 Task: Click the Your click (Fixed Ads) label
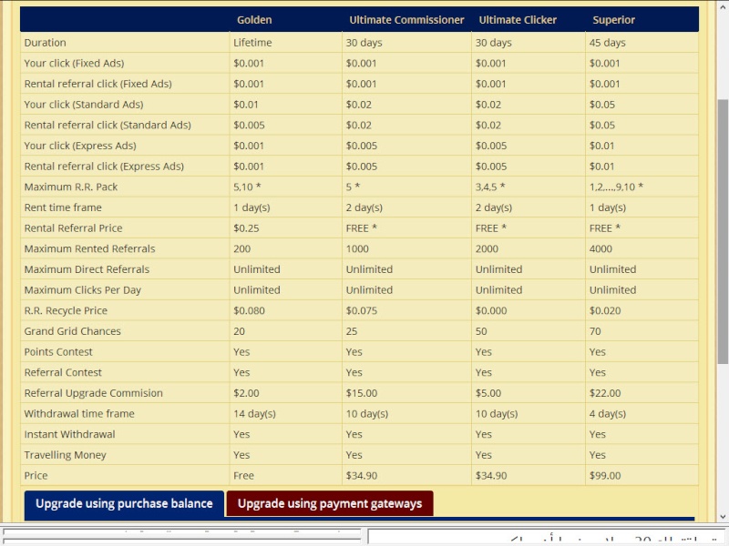click(74, 63)
